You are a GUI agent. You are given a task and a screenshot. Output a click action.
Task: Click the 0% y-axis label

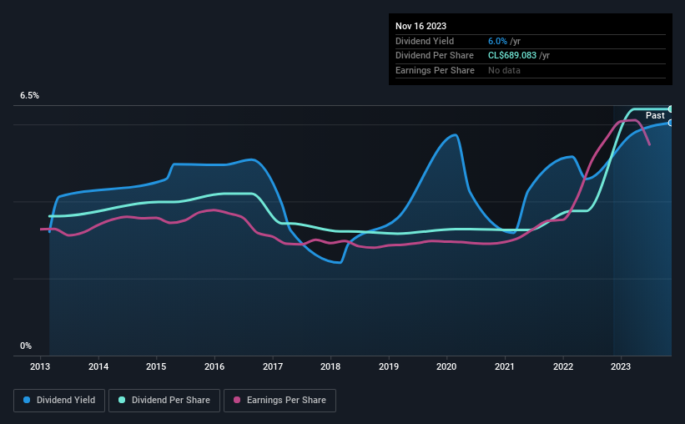26,346
